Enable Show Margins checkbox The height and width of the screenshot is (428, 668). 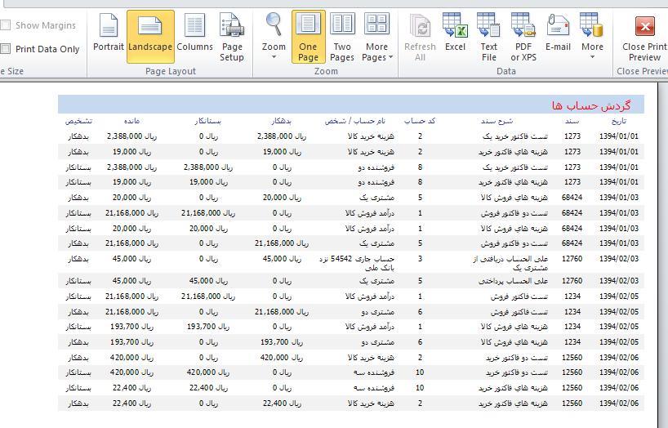6,25
